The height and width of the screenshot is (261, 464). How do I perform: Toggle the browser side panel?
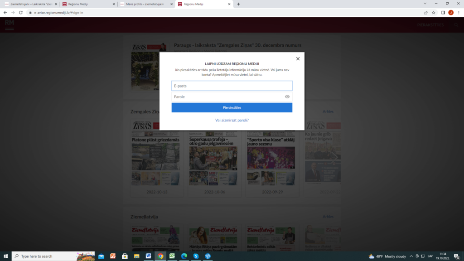click(x=443, y=13)
